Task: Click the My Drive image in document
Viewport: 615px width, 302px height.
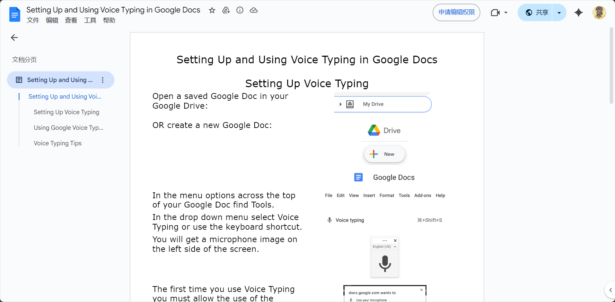Action: pos(383,104)
